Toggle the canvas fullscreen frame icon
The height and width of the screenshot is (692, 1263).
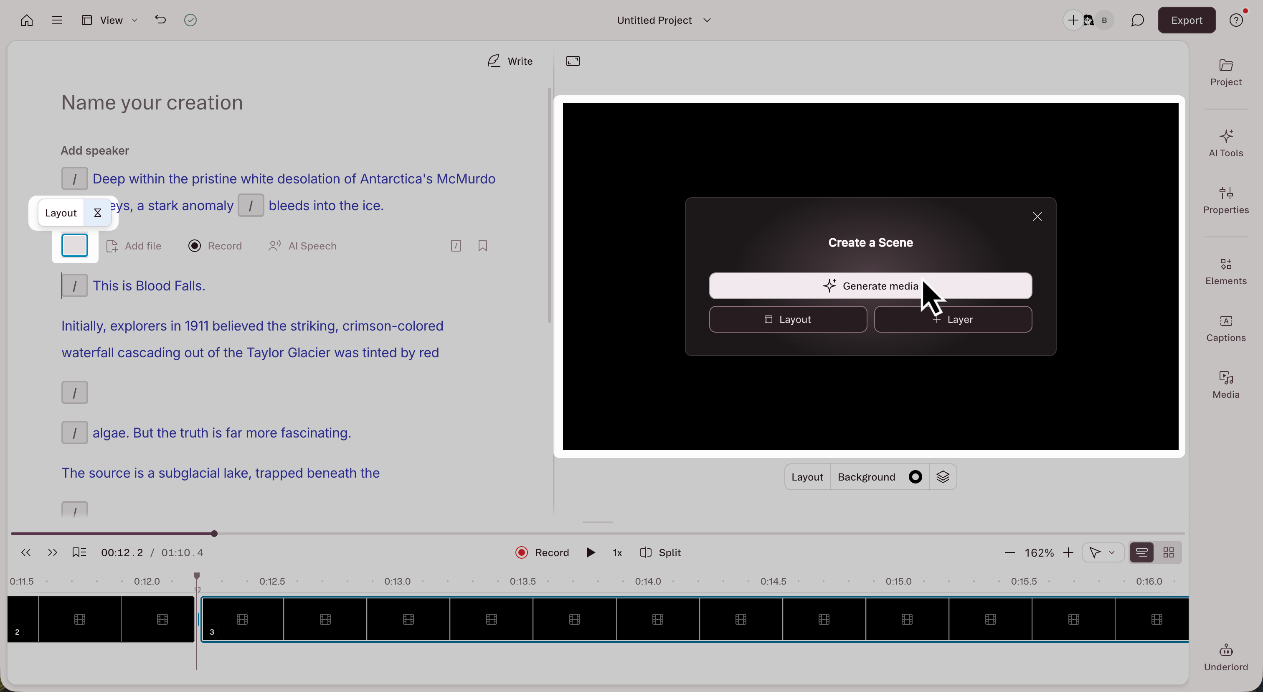(573, 61)
